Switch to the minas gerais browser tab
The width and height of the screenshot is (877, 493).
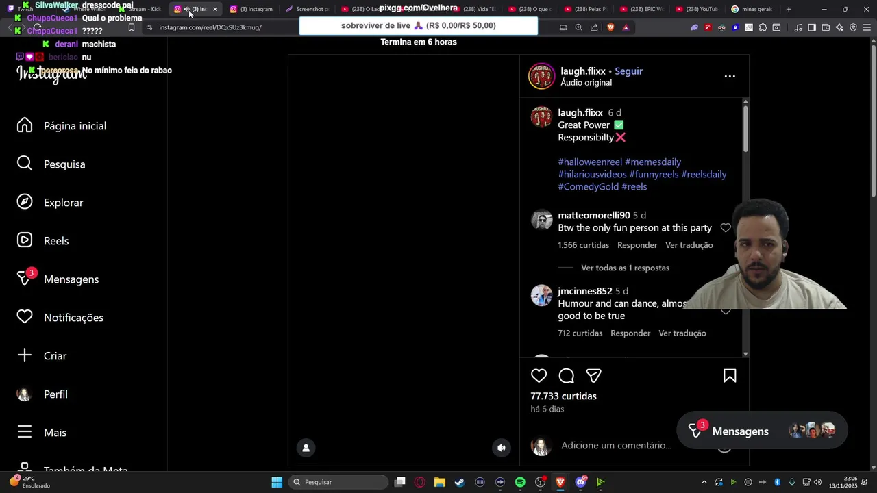[752, 10]
